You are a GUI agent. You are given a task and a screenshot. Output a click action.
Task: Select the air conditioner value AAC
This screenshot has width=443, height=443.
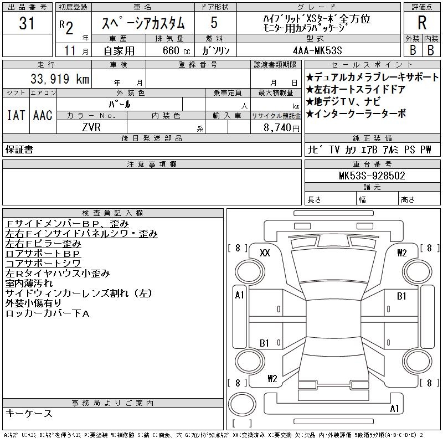click(43, 115)
